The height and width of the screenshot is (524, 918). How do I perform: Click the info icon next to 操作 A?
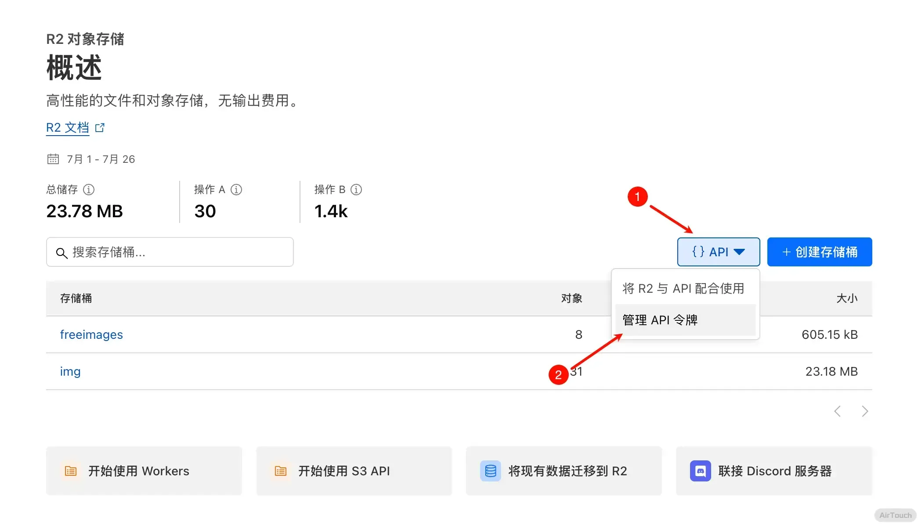(x=236, y=190)
